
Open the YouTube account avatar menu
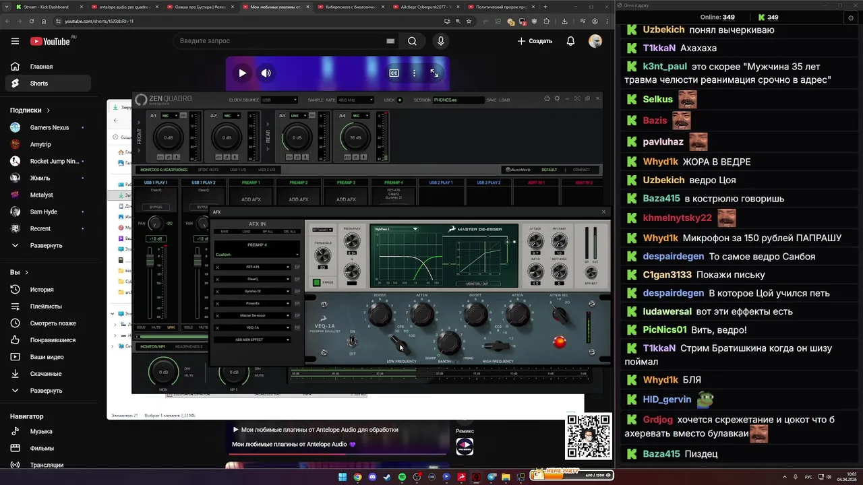click(595, 41)
